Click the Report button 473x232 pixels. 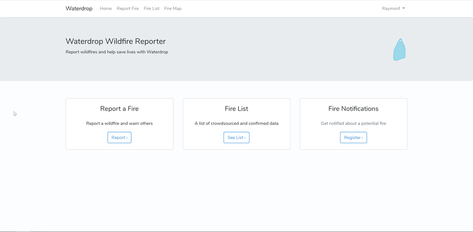[x=119, y=137]
